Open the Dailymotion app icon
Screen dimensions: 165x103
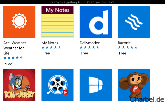(x=96, y=22)
